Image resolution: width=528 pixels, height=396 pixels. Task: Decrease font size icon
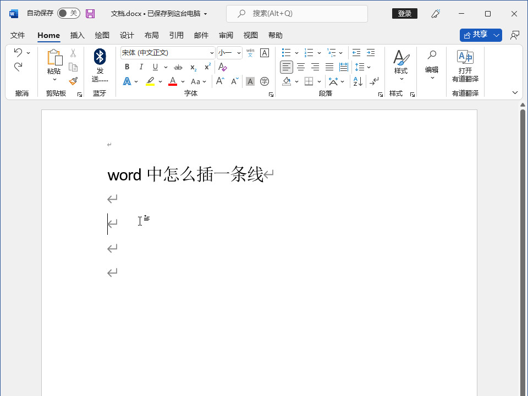click(x=235, y=81)
